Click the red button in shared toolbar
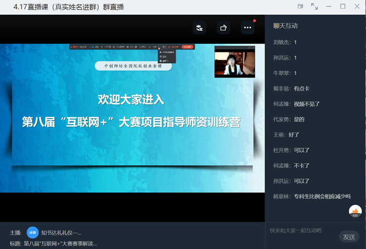366x249 pixels. pos(187,47)
